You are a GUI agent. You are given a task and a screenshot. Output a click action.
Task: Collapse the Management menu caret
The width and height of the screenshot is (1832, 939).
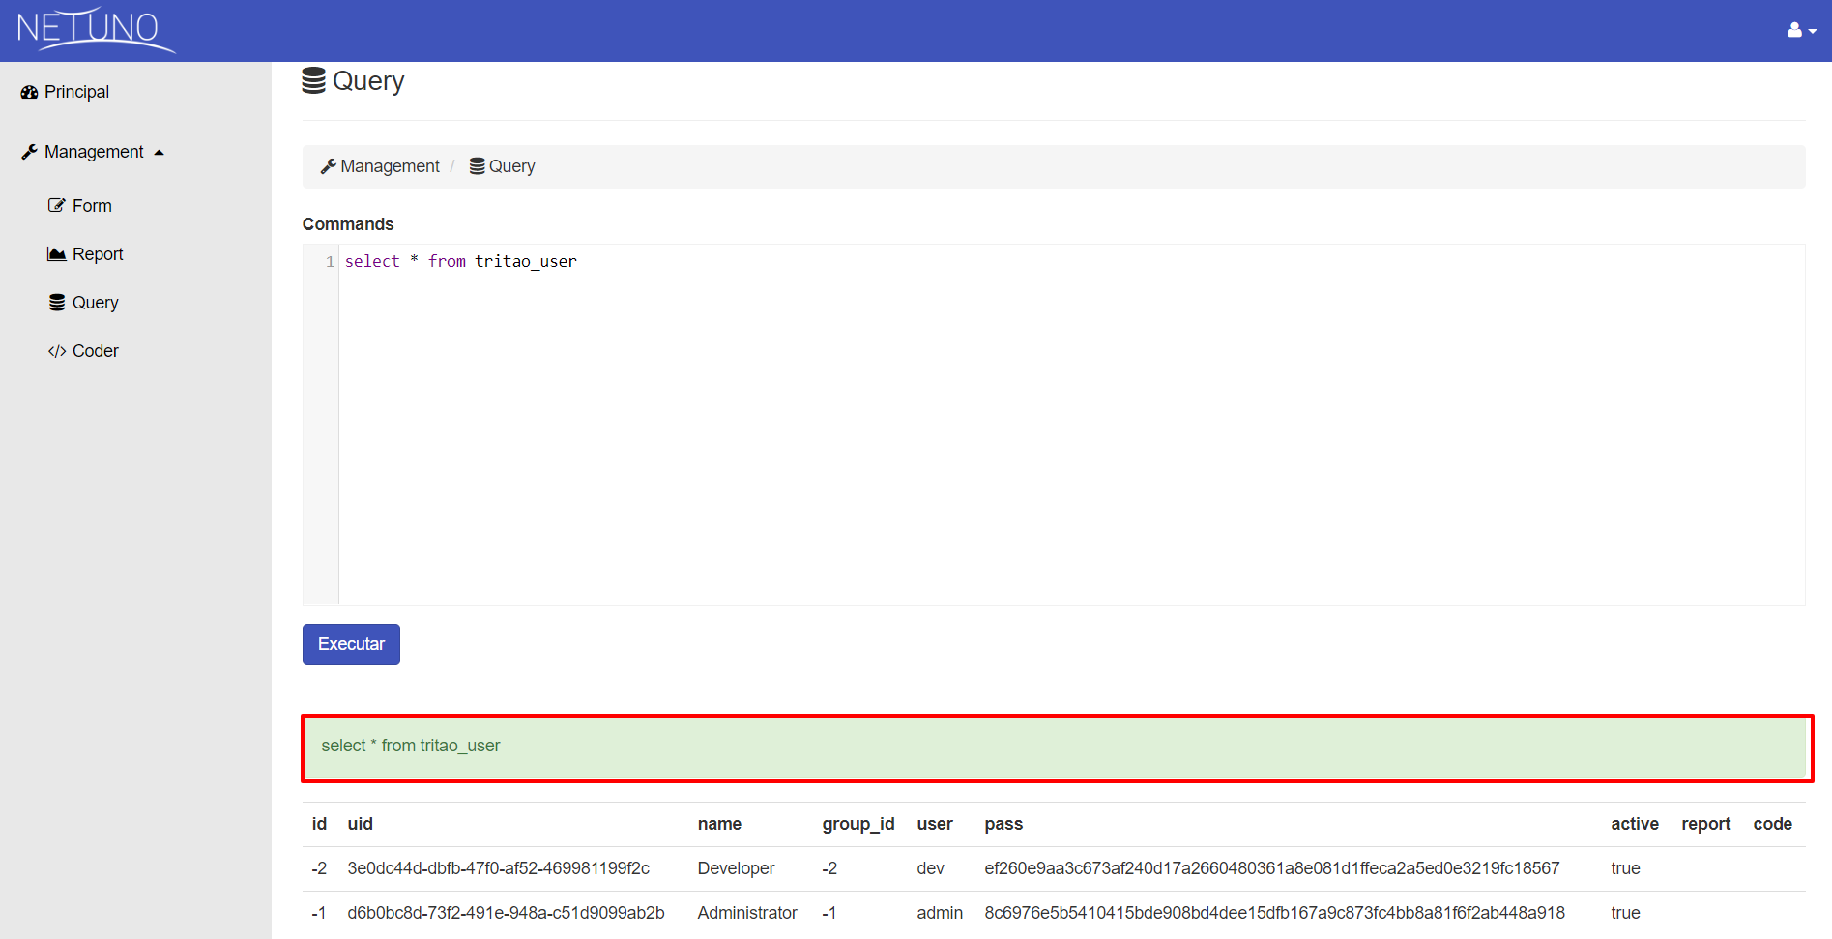pos(160,153)
